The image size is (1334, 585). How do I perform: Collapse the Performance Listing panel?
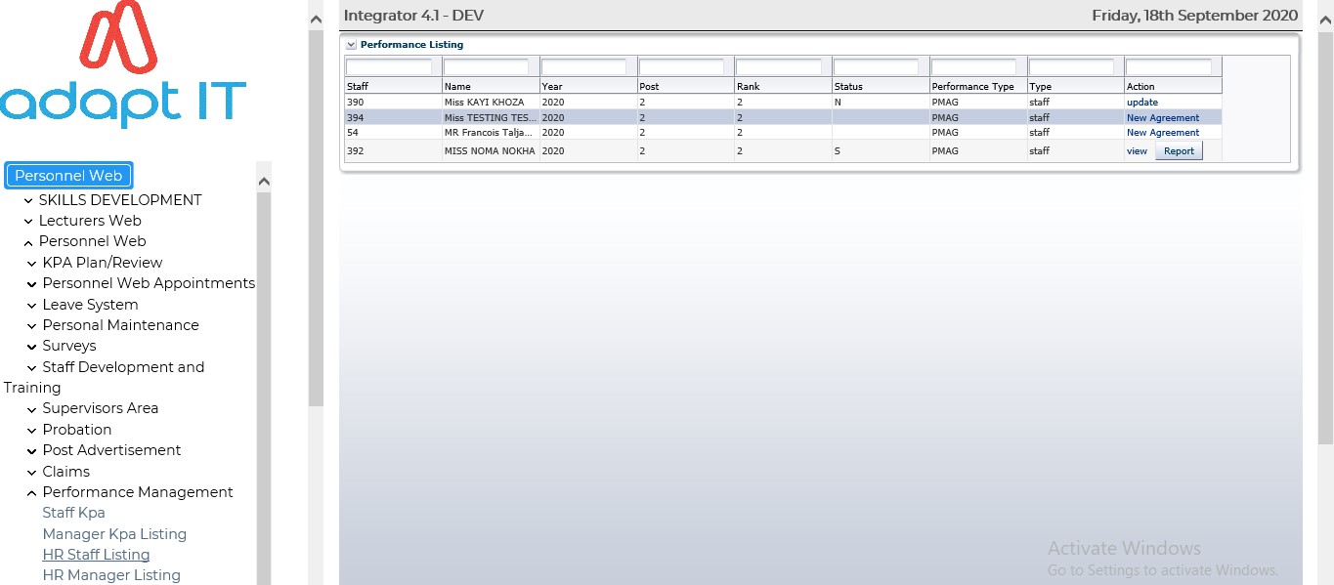(351, 45)
